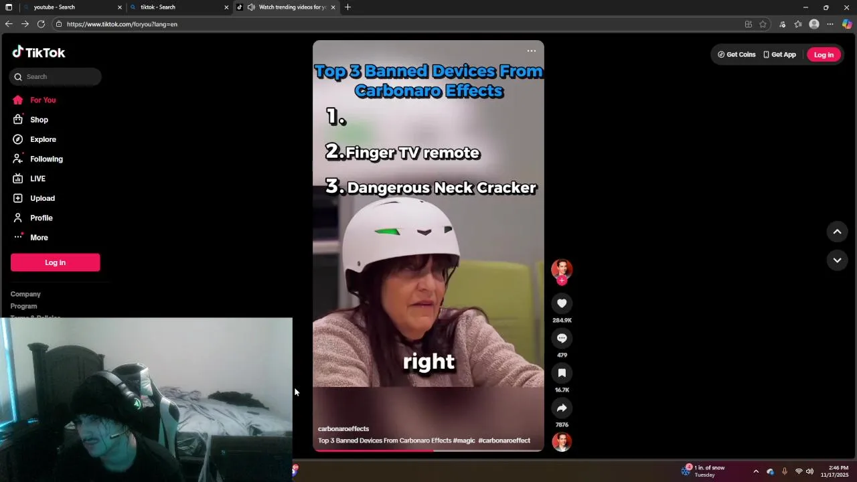Open the TikTok logo home link

(39, 52)
